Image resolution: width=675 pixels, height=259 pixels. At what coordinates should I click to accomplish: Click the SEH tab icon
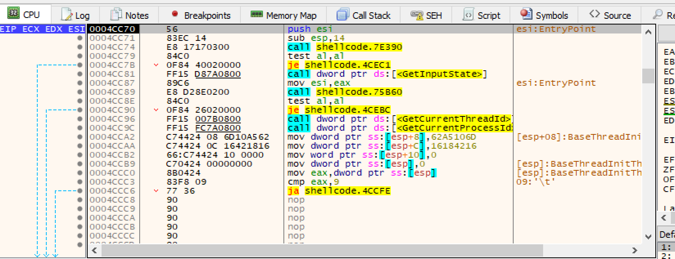[417, 15]
